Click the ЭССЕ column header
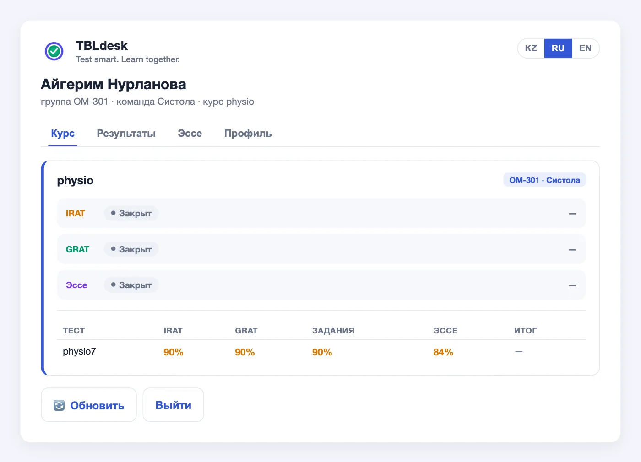This screenshot has height=462, width=641. pos(445,331)
